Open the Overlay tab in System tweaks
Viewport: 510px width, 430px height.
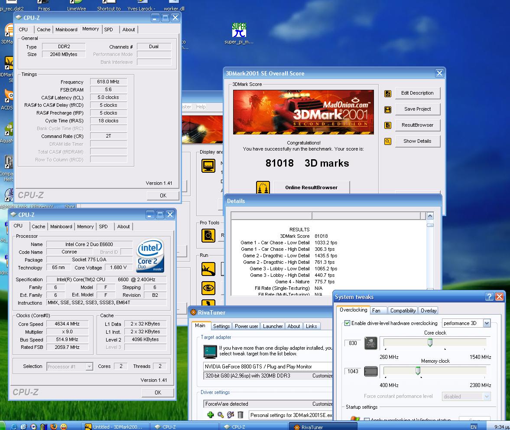pos(429,311)
